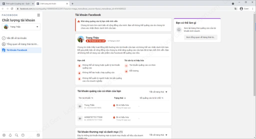
Task: Open the Facebook hamburger menu
Action: (x=38, y=15)
